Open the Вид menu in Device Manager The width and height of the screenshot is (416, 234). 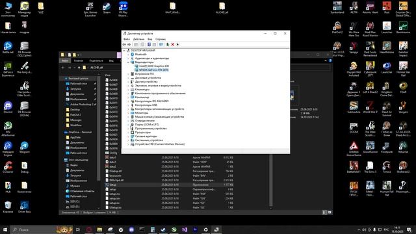point(150,39)
